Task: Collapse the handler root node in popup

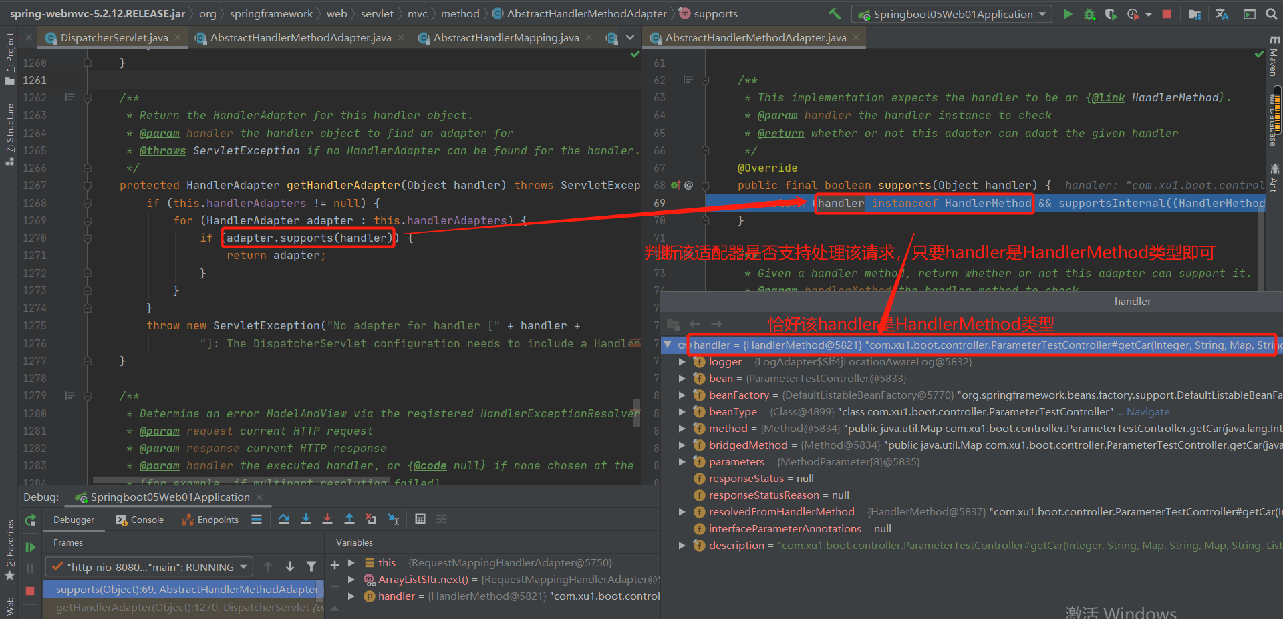Action: click(x=668, y=345)
